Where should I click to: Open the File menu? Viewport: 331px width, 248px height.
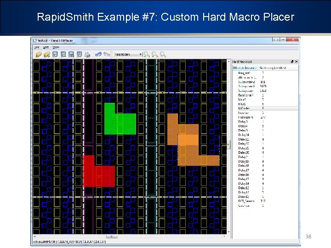coord(37,47)
